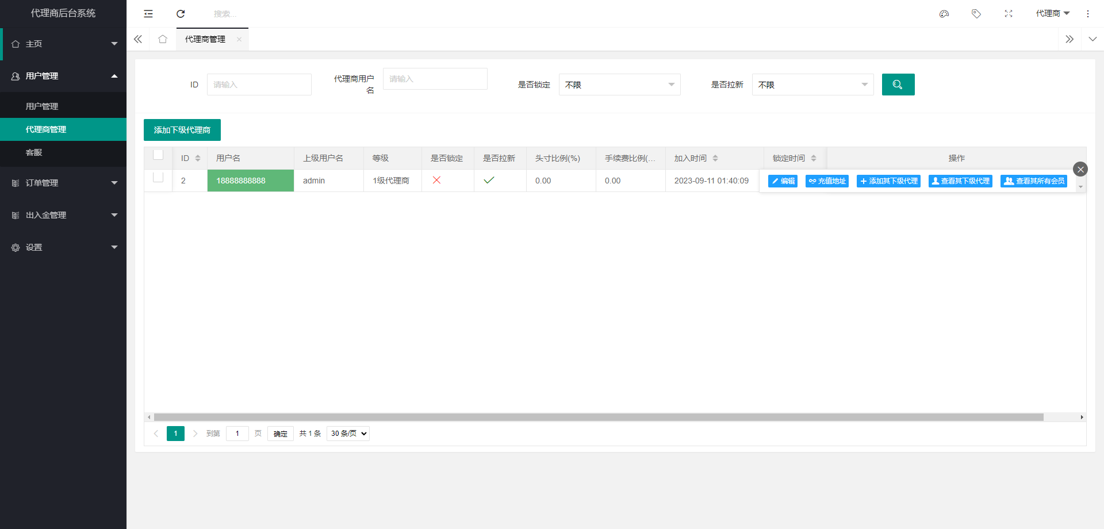Open 客服 in the sidebar menu

pyautogui.click(x=34, y=152)
